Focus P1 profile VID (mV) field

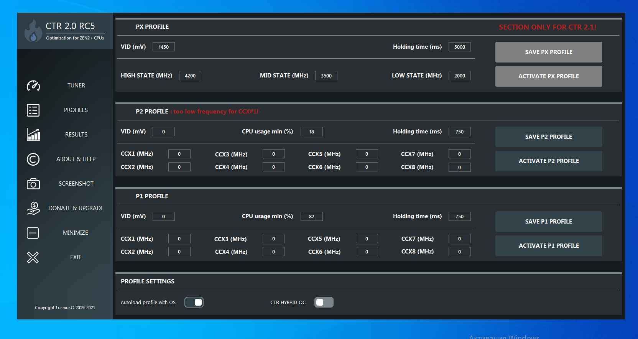[x=164, y=216]
